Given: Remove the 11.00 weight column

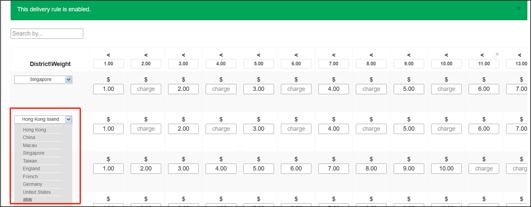Looking at the screenshot, I should click(497, 54).
